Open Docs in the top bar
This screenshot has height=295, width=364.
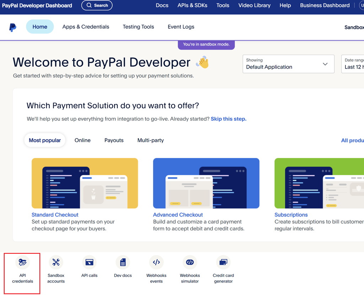tap(162, 5)
